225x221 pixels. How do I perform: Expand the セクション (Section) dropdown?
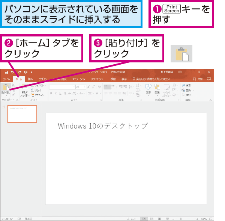tap(39, 95)
